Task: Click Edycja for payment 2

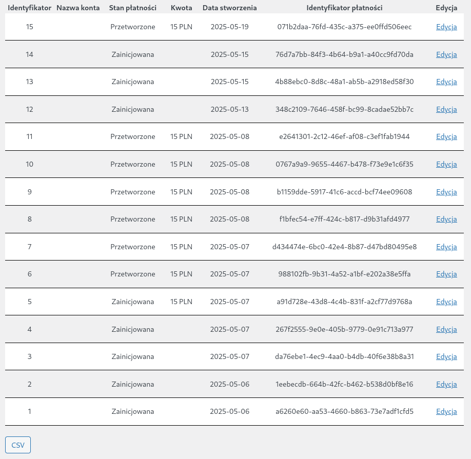Action: (446, 384)
